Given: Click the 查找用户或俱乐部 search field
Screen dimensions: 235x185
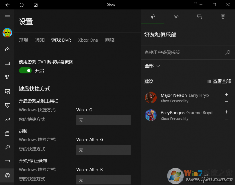Looking at the screenshot, I should click(x=184, y=52).
